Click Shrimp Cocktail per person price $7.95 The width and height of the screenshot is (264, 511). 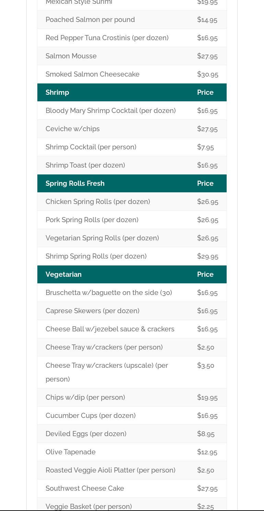coord(205,147)
